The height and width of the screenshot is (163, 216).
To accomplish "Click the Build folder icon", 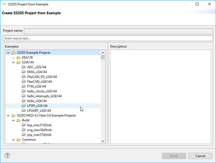I will 19,120.
